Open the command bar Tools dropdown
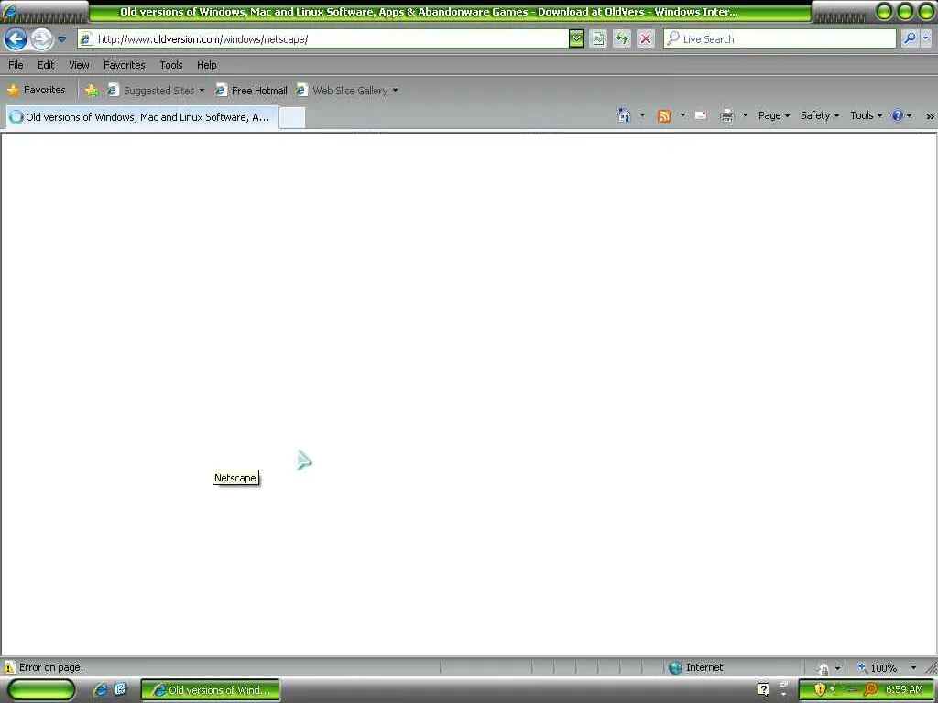Image resolution: width=938 pixels, height=703 pixels. click(867, 115)
